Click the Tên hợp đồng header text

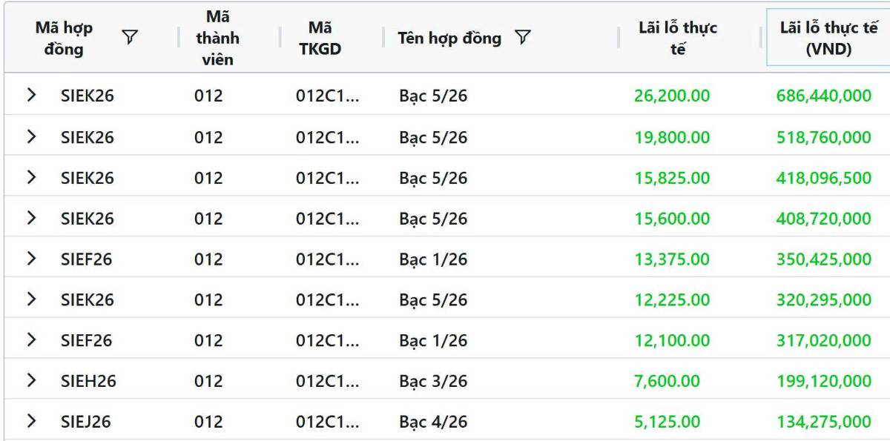[449, 38]
